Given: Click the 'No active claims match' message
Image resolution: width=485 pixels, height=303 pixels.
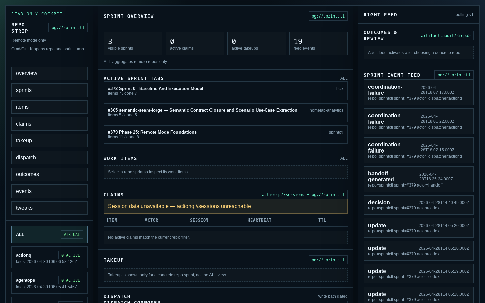Looking at the screenshot, I should tap(226, 237).
